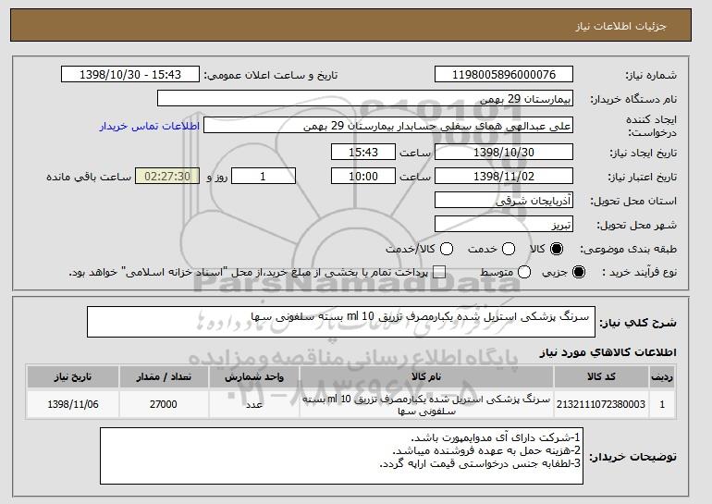
Task: Click the quantity cell 27000
Action: pyautogui.click(x=164, y=404)
